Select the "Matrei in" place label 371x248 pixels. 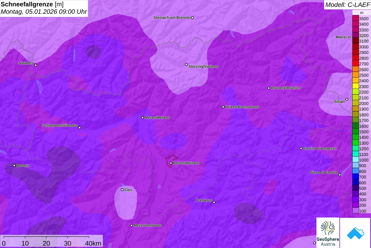tap(343, 37)
